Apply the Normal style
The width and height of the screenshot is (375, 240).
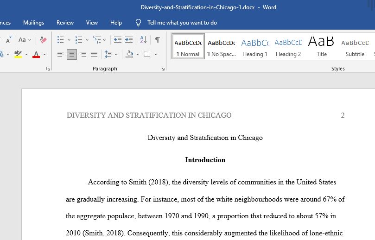click(x=188, y=46)
